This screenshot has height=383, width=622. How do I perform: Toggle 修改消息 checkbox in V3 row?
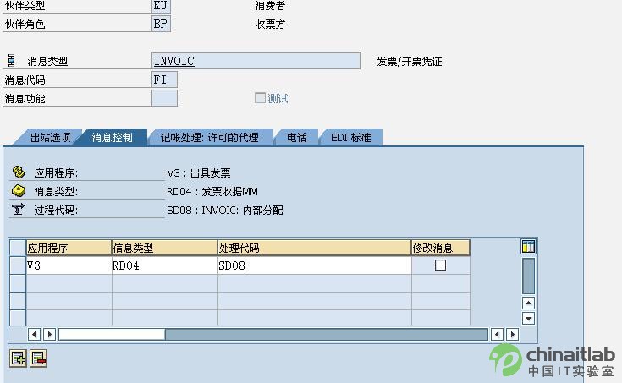click(x=440, y=265)
